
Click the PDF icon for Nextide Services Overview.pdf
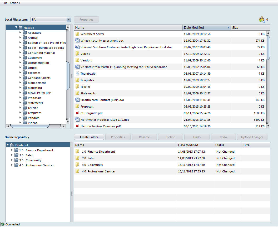click(x=77, y=126)
